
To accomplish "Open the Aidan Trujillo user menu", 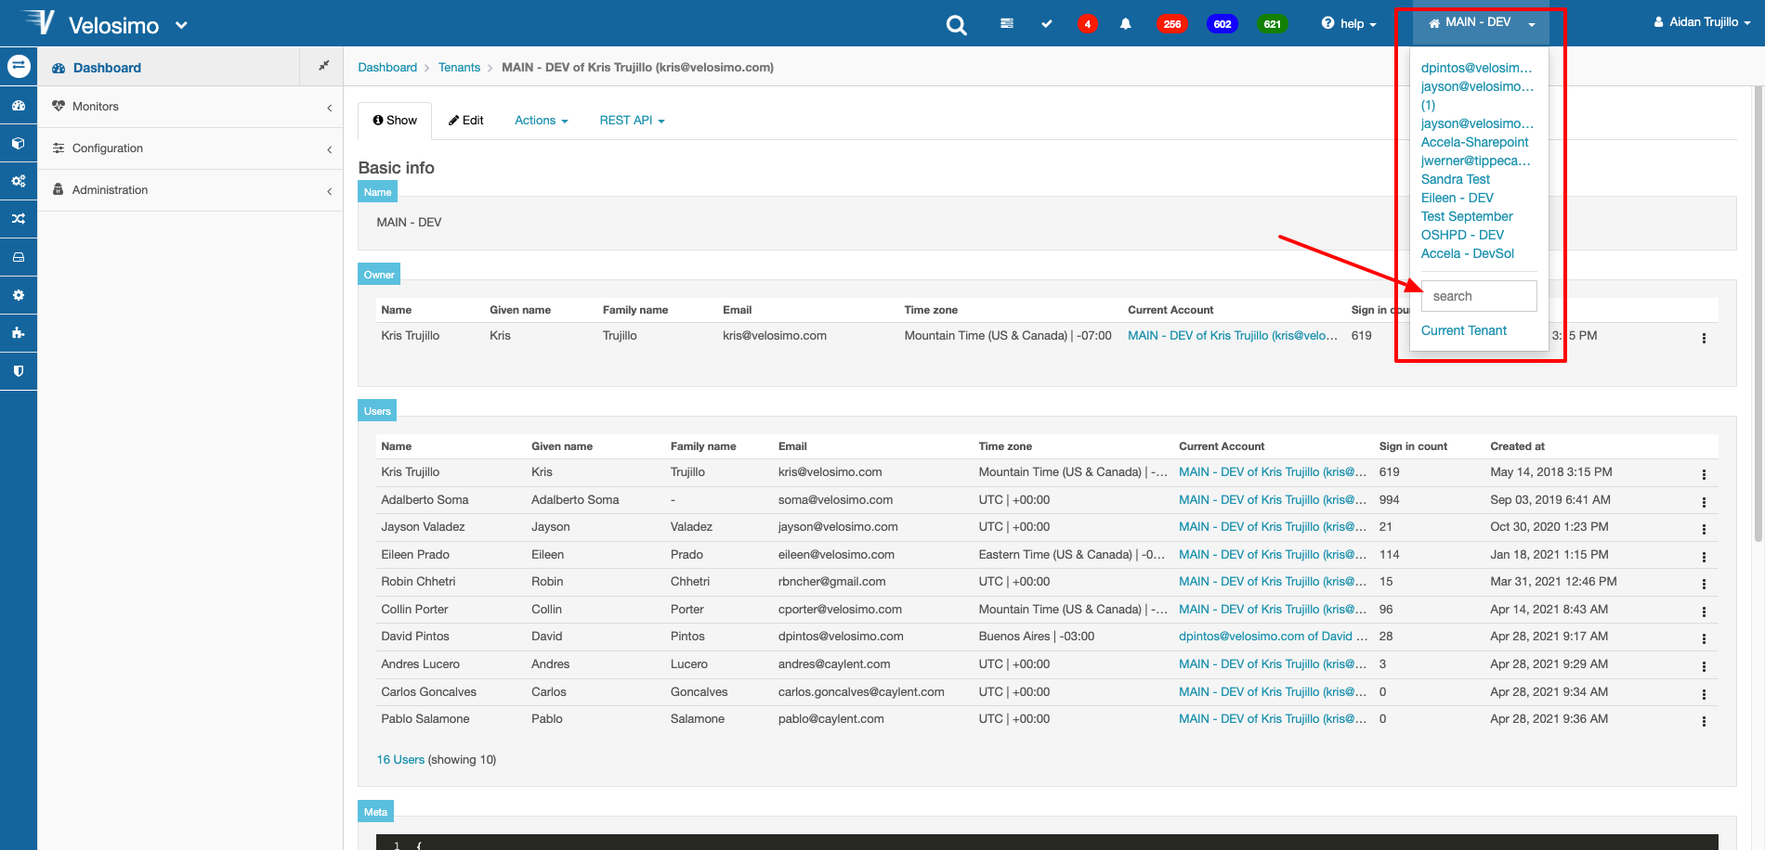I will pos(1702,22).
